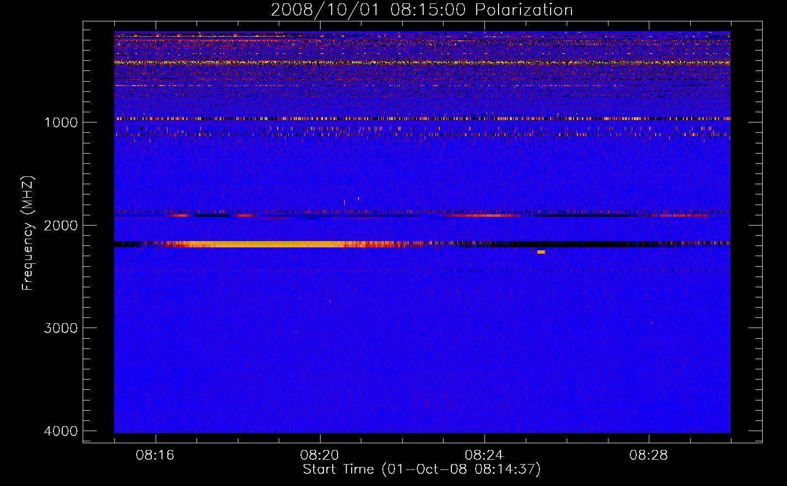Screen dimensions: 787x486
Task: Click the 1000 frequency tick label
Action: [x=61, y=122]
